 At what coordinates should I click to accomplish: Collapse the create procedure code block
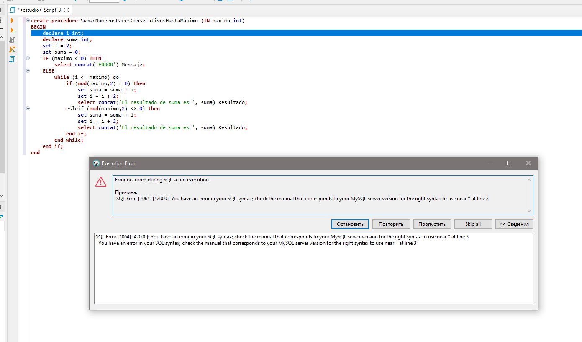[28, 21]
